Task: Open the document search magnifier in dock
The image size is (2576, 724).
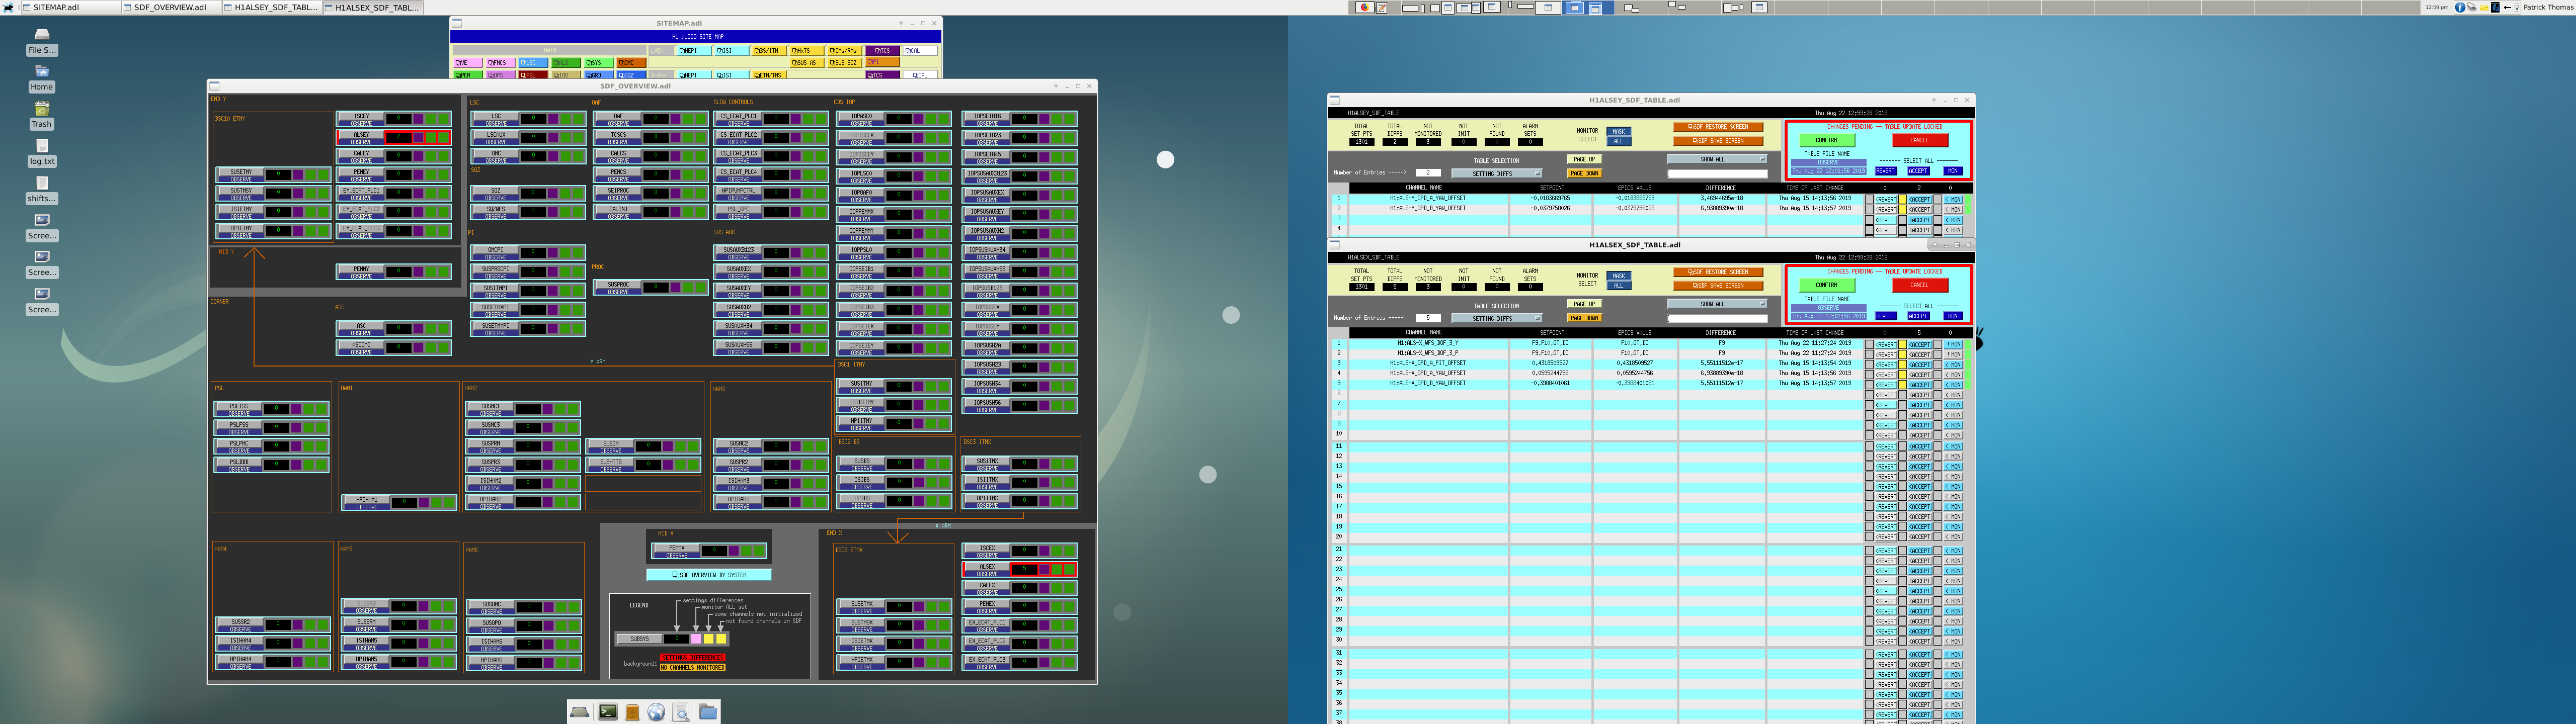Action: click(x=681, y=712)
